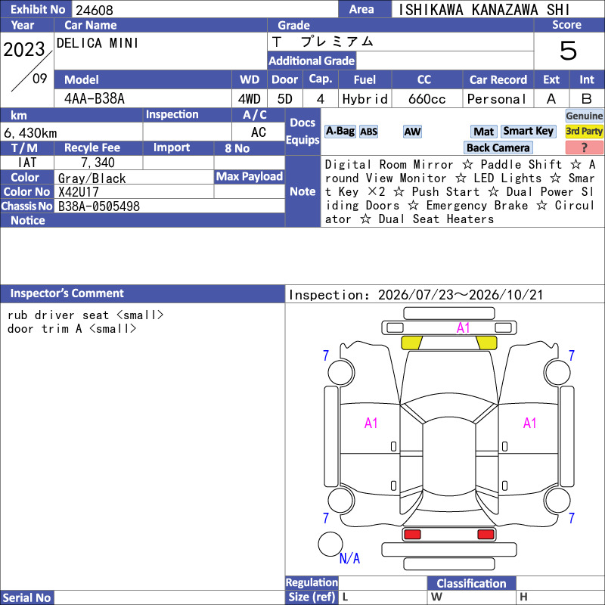The width and height of the screenshot is (605, 605).
Task: Click the Genuine tag
Action: (584, 116)
